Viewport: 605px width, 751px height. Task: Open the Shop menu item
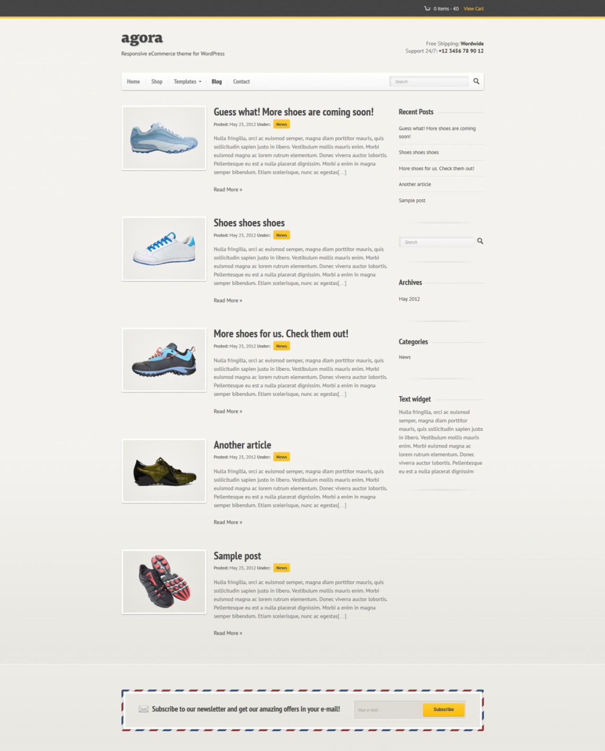pyautogui.click(x=156, y=82)
